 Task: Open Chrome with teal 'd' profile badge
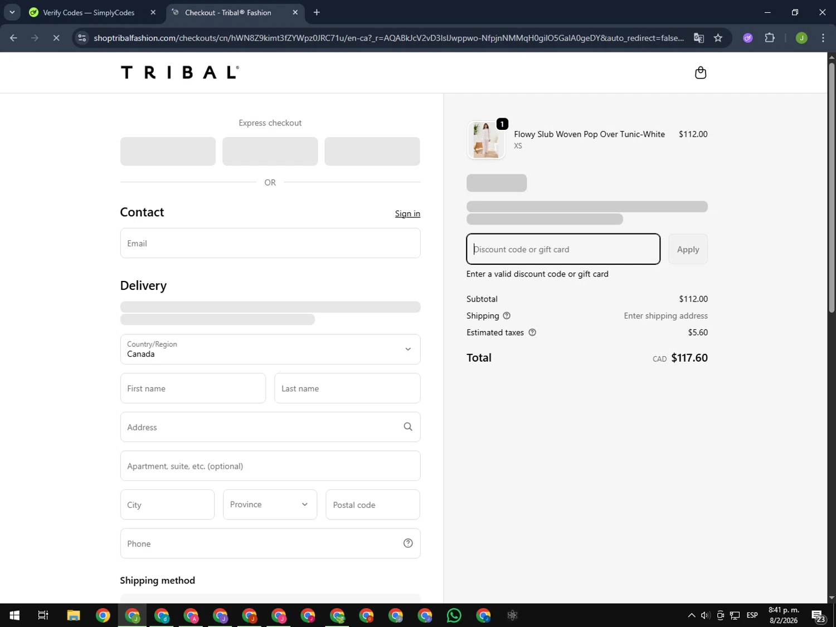tap(162, 615)
